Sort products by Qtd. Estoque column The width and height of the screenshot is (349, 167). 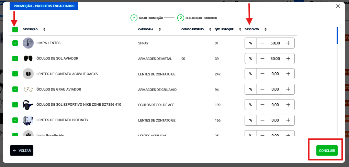tap(238, 30)
